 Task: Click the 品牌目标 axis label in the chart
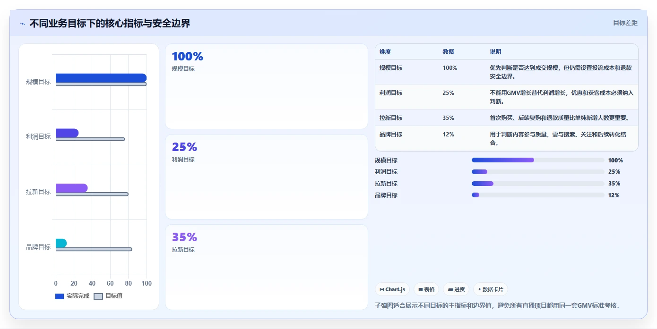point(38,247)
